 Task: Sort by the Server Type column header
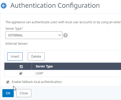pyautogui.click(x=44, y=66)
